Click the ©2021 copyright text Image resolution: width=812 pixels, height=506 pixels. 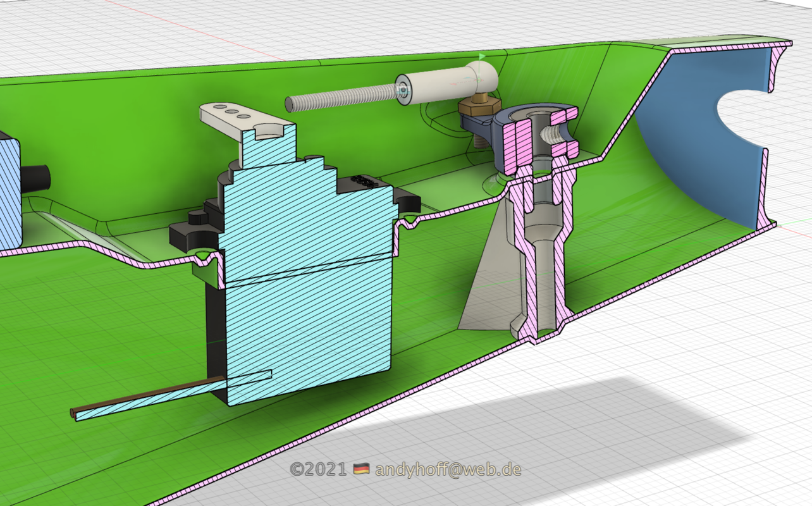[318, 469]
